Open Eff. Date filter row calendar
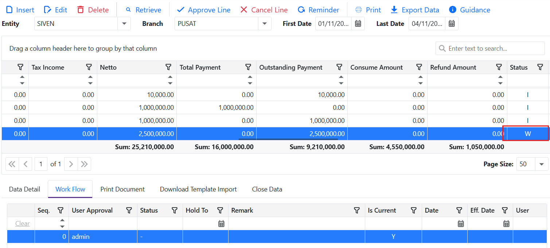The width and height of the screenshot is (550, 248). pyautogui.click(x=506, y=224)
